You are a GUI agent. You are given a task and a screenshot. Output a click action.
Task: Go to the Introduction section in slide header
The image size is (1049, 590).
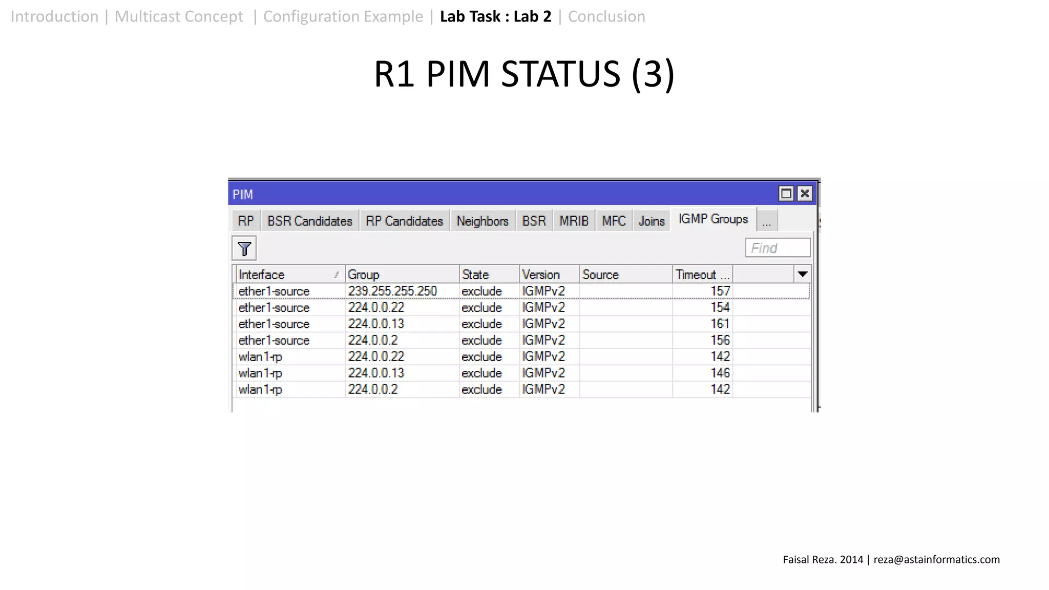[54, 16]
